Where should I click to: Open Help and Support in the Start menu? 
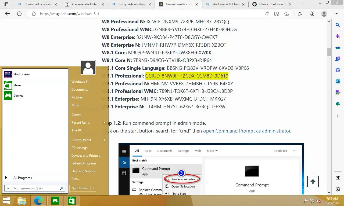tap(84, 171)
